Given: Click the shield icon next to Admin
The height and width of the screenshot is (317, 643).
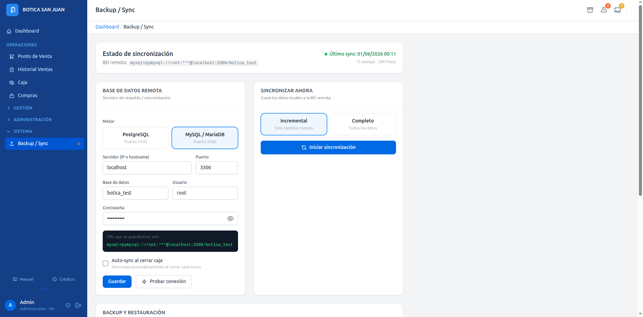Looking at the screenshot, I should pyautogui.click(x=68, y=305).
